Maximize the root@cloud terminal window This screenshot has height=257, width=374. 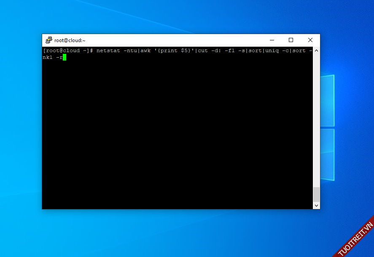point(291,40)
